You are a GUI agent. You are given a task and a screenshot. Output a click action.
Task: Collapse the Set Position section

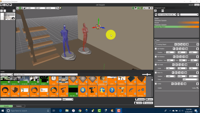click(156, 49)
